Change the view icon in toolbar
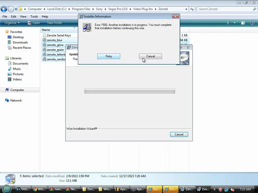 229,23
